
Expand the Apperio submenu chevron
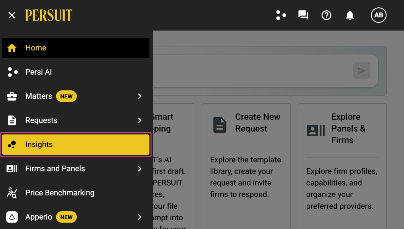coord(139,217)
